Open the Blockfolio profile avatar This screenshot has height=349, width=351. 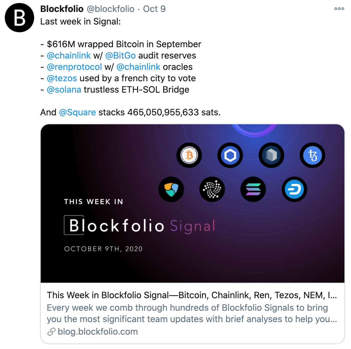pos(19,18)
